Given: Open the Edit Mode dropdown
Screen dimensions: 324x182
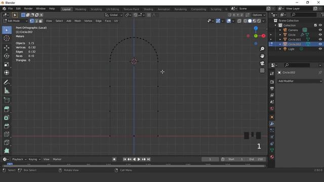Looking at the screenshot, I should pyautogui.click(x=16, y=21).
